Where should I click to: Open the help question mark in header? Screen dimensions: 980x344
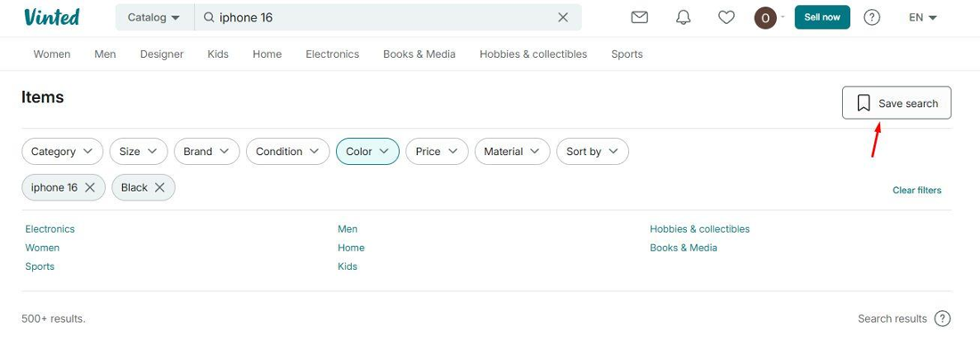pos(872,18)
